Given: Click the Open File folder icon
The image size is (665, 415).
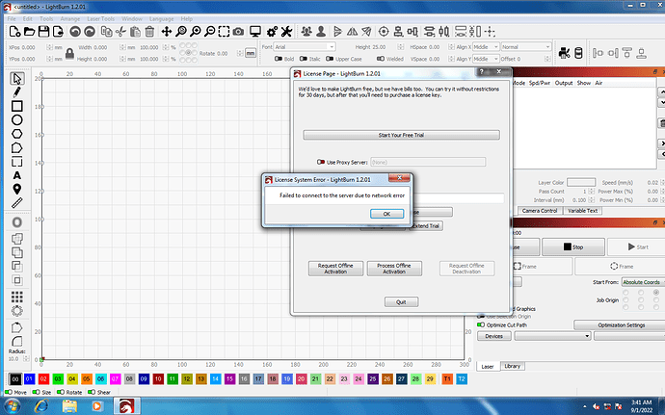Looking at the screenshot, I should coord(29,32).
